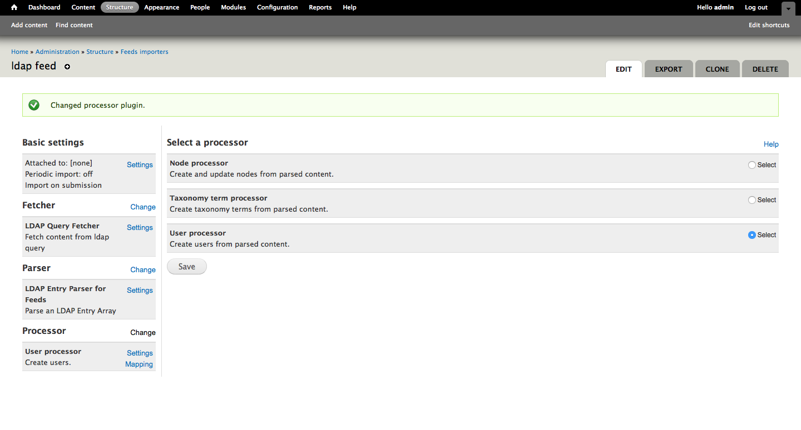
Task: Click 'Create and update nodes from parsed content.' text
Action: point(251,174)
